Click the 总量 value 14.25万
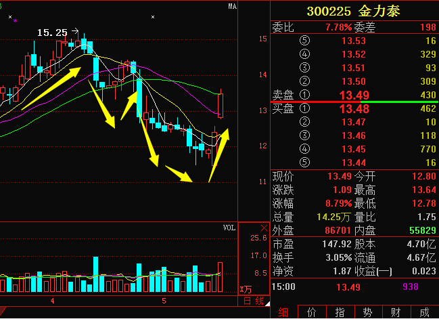Screen dimensions: 439x319 pos(333,217)
